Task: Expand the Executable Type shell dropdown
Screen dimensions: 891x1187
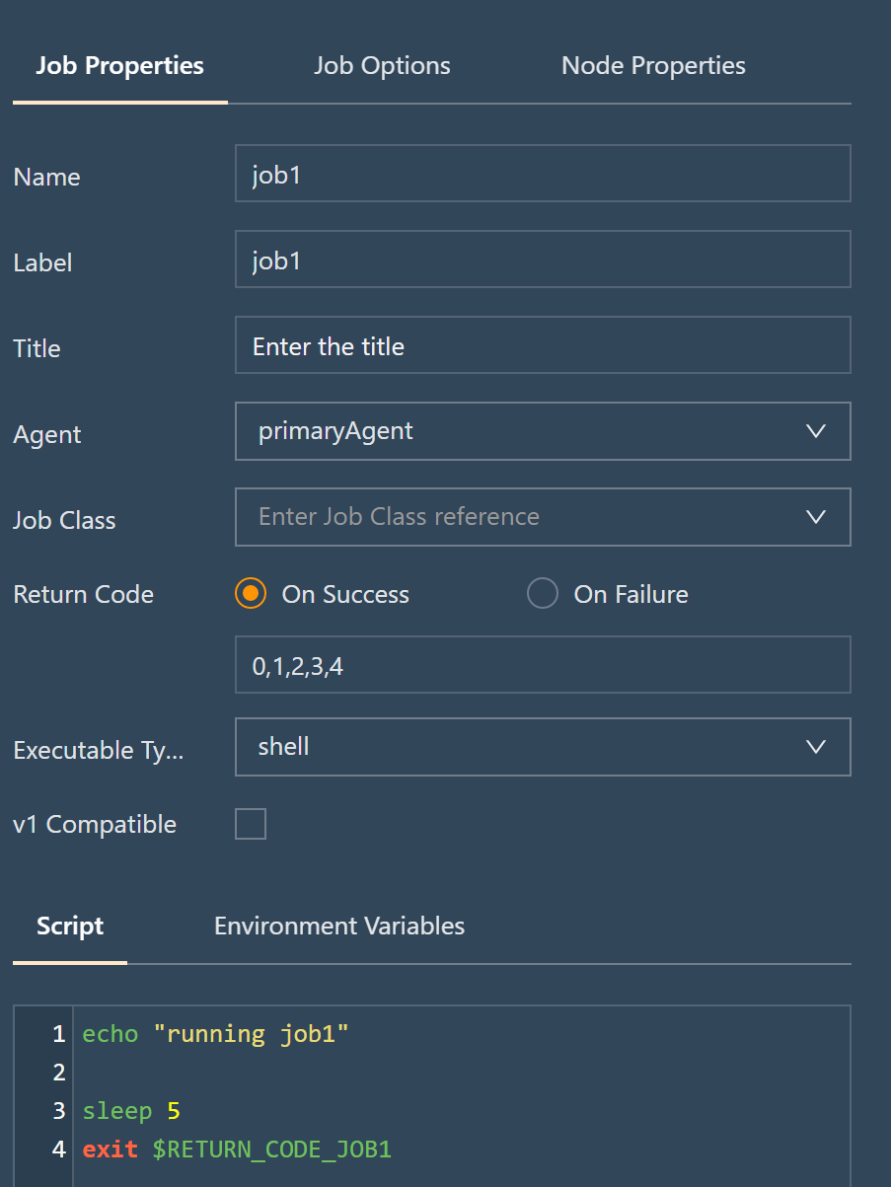Action: point(543,747)
